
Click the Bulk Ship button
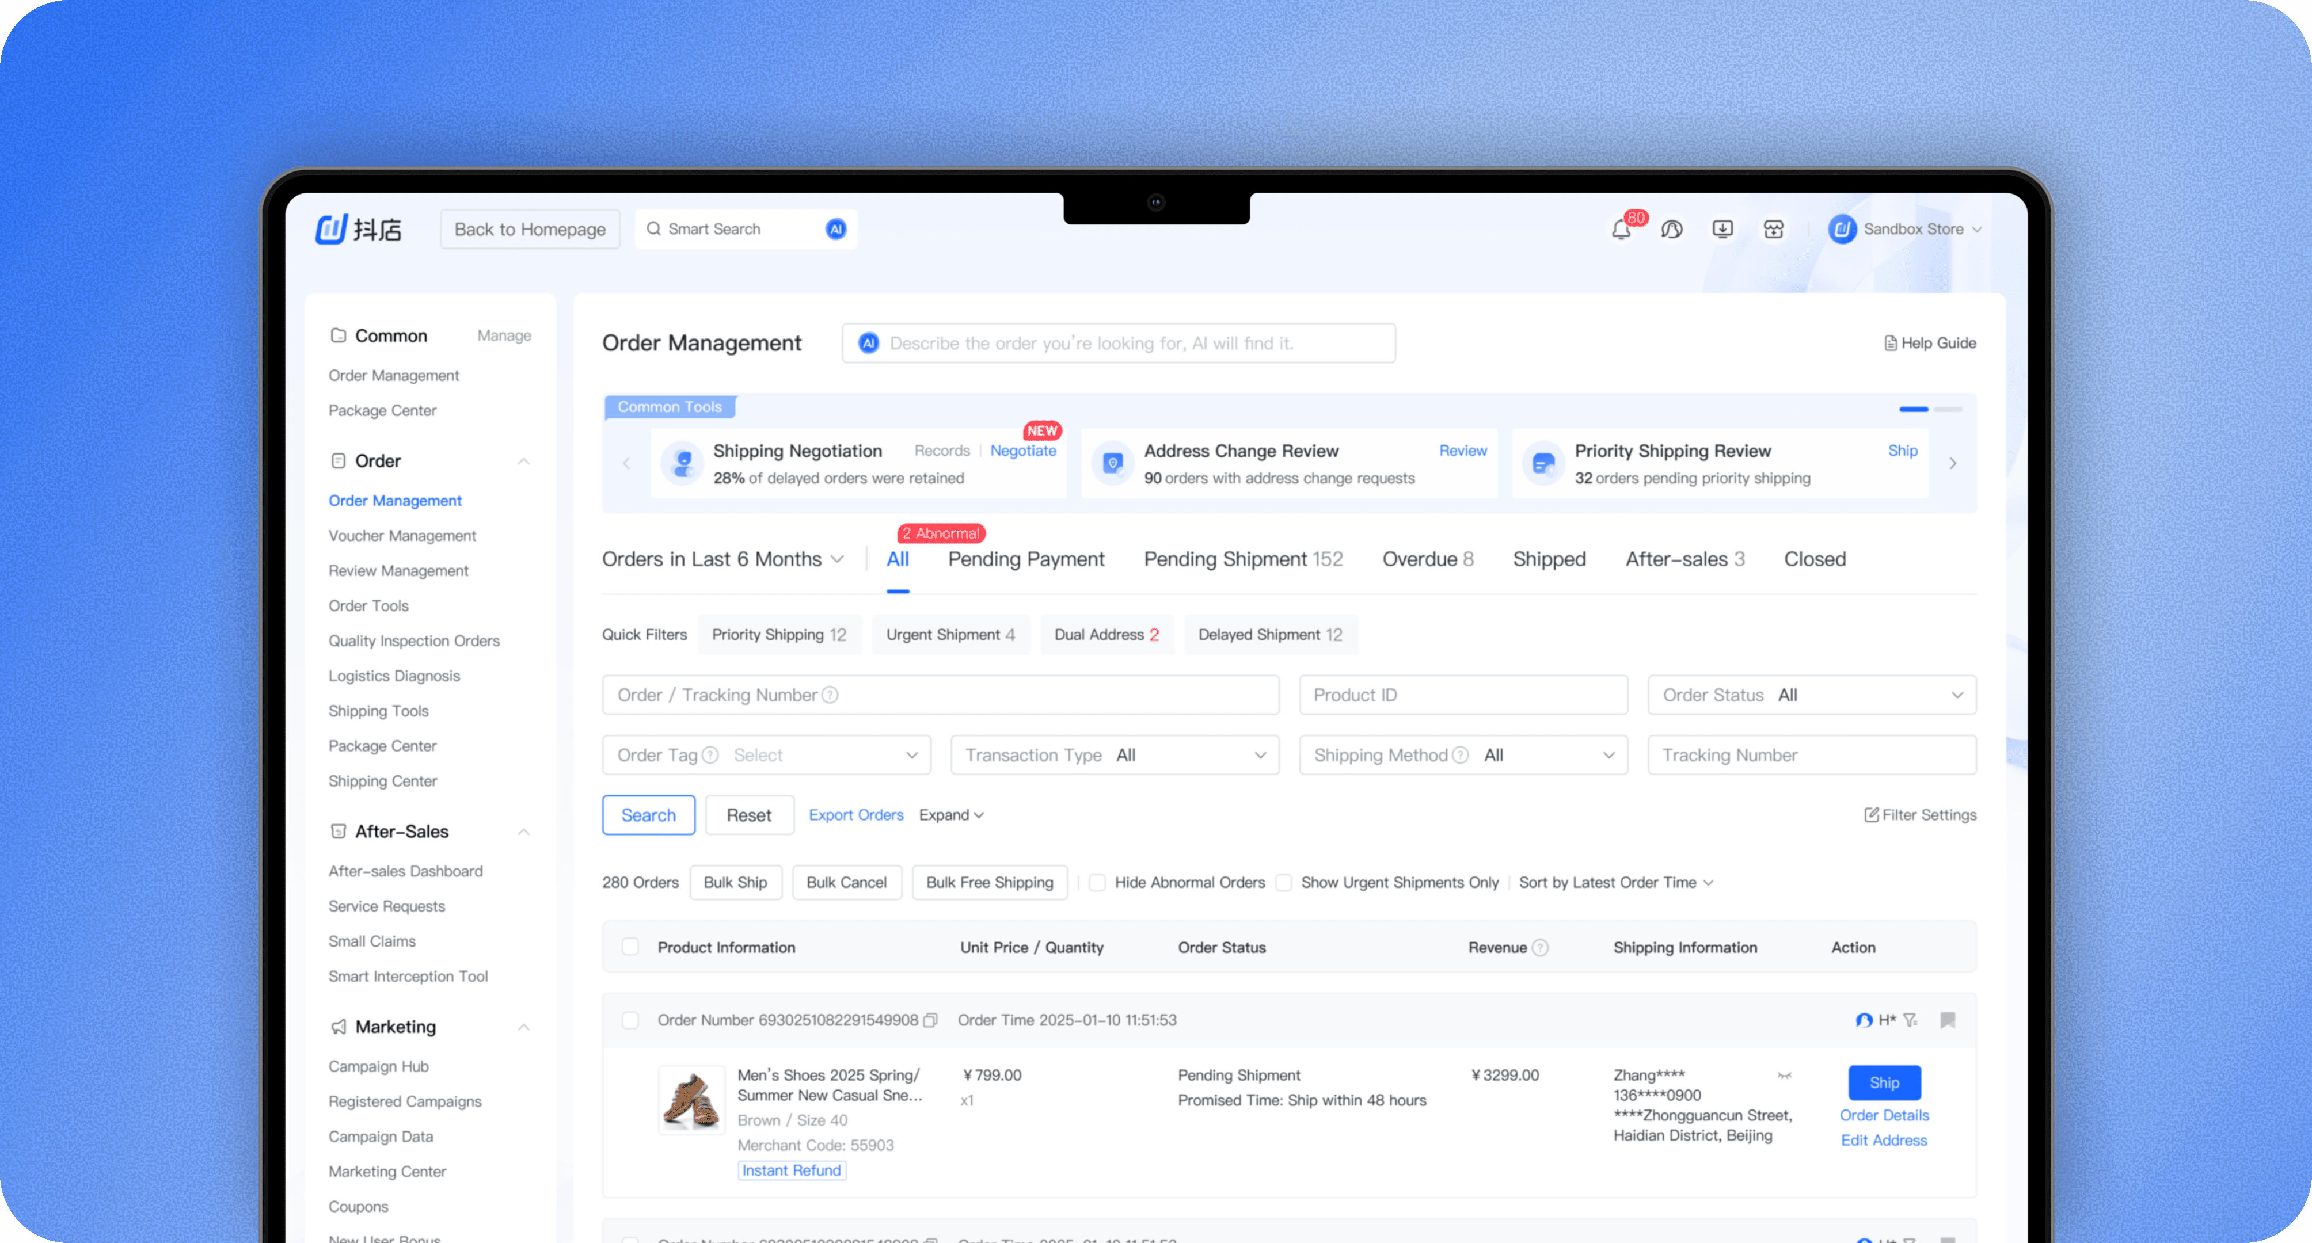pos(735,883)
